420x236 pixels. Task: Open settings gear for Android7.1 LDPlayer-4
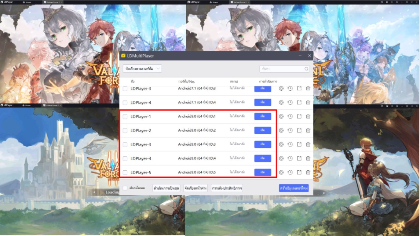tap(281, 102)
